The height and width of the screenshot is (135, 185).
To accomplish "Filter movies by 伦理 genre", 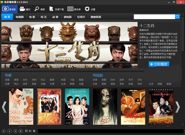I will click(x=52, y=84).
